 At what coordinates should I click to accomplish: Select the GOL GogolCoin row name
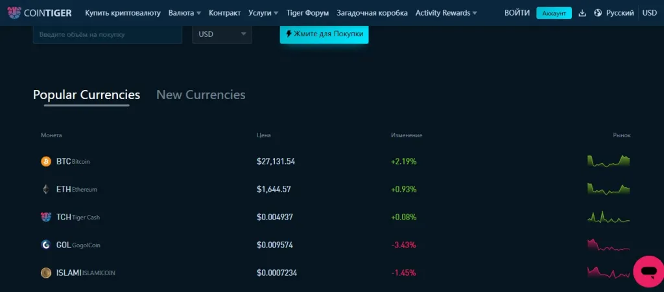pyautogui.click(x=78, y=245)
